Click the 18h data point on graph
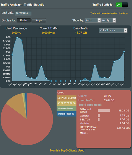 pyautogui.click(x=124, y=52)
